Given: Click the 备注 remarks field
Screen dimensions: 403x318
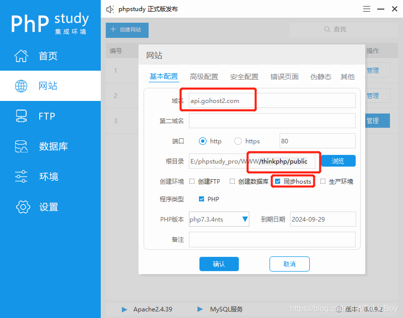Looking at the screenshot, I should click(x=272, y=239).
